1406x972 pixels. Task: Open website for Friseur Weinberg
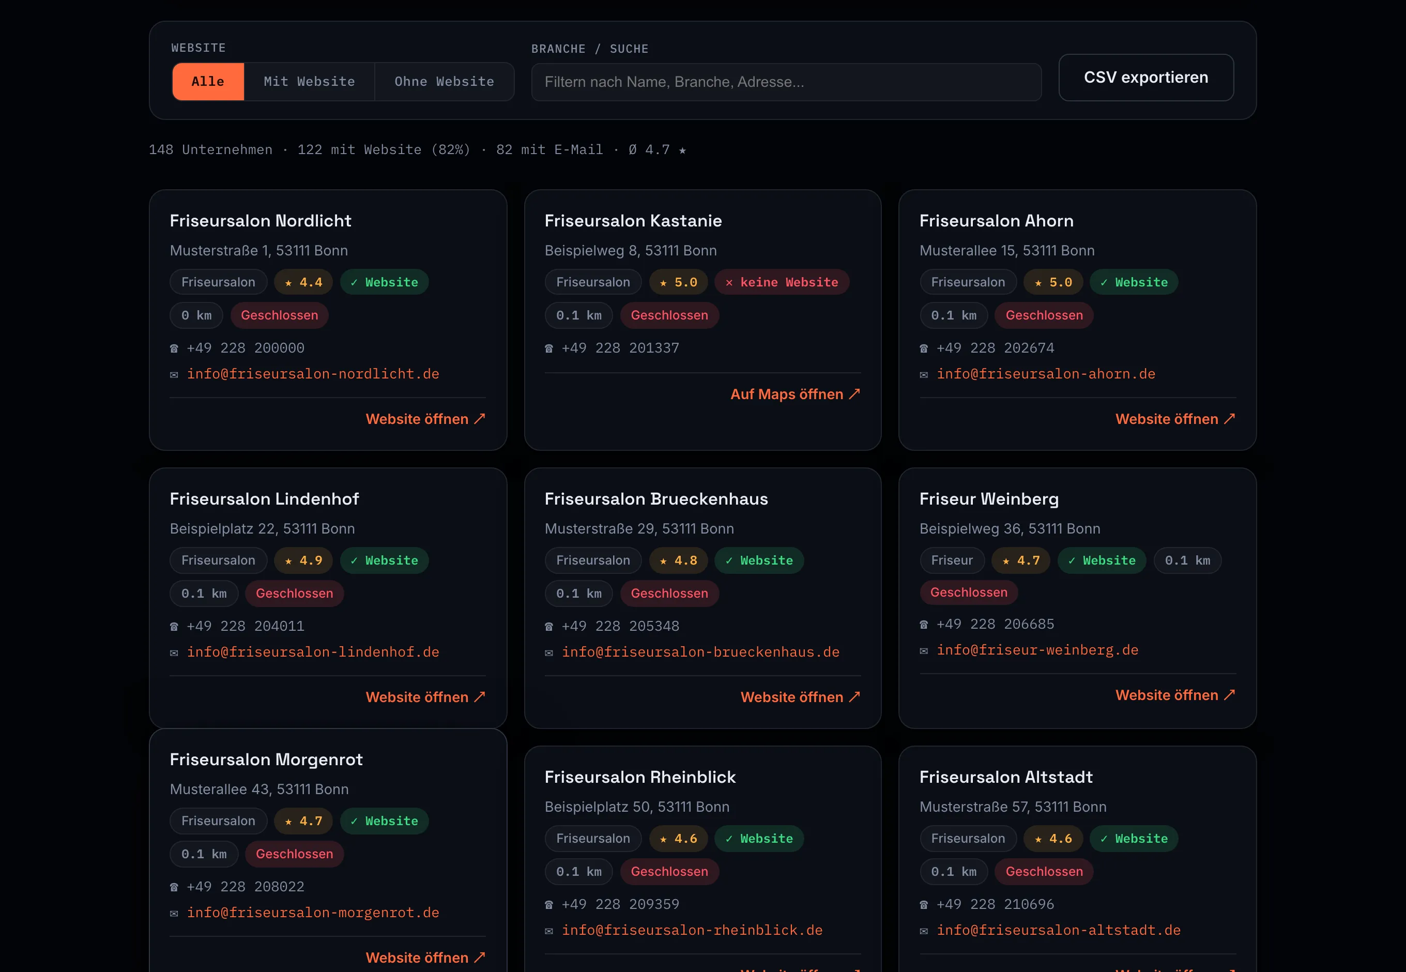pyautogui.click(x=1175, y=695)
